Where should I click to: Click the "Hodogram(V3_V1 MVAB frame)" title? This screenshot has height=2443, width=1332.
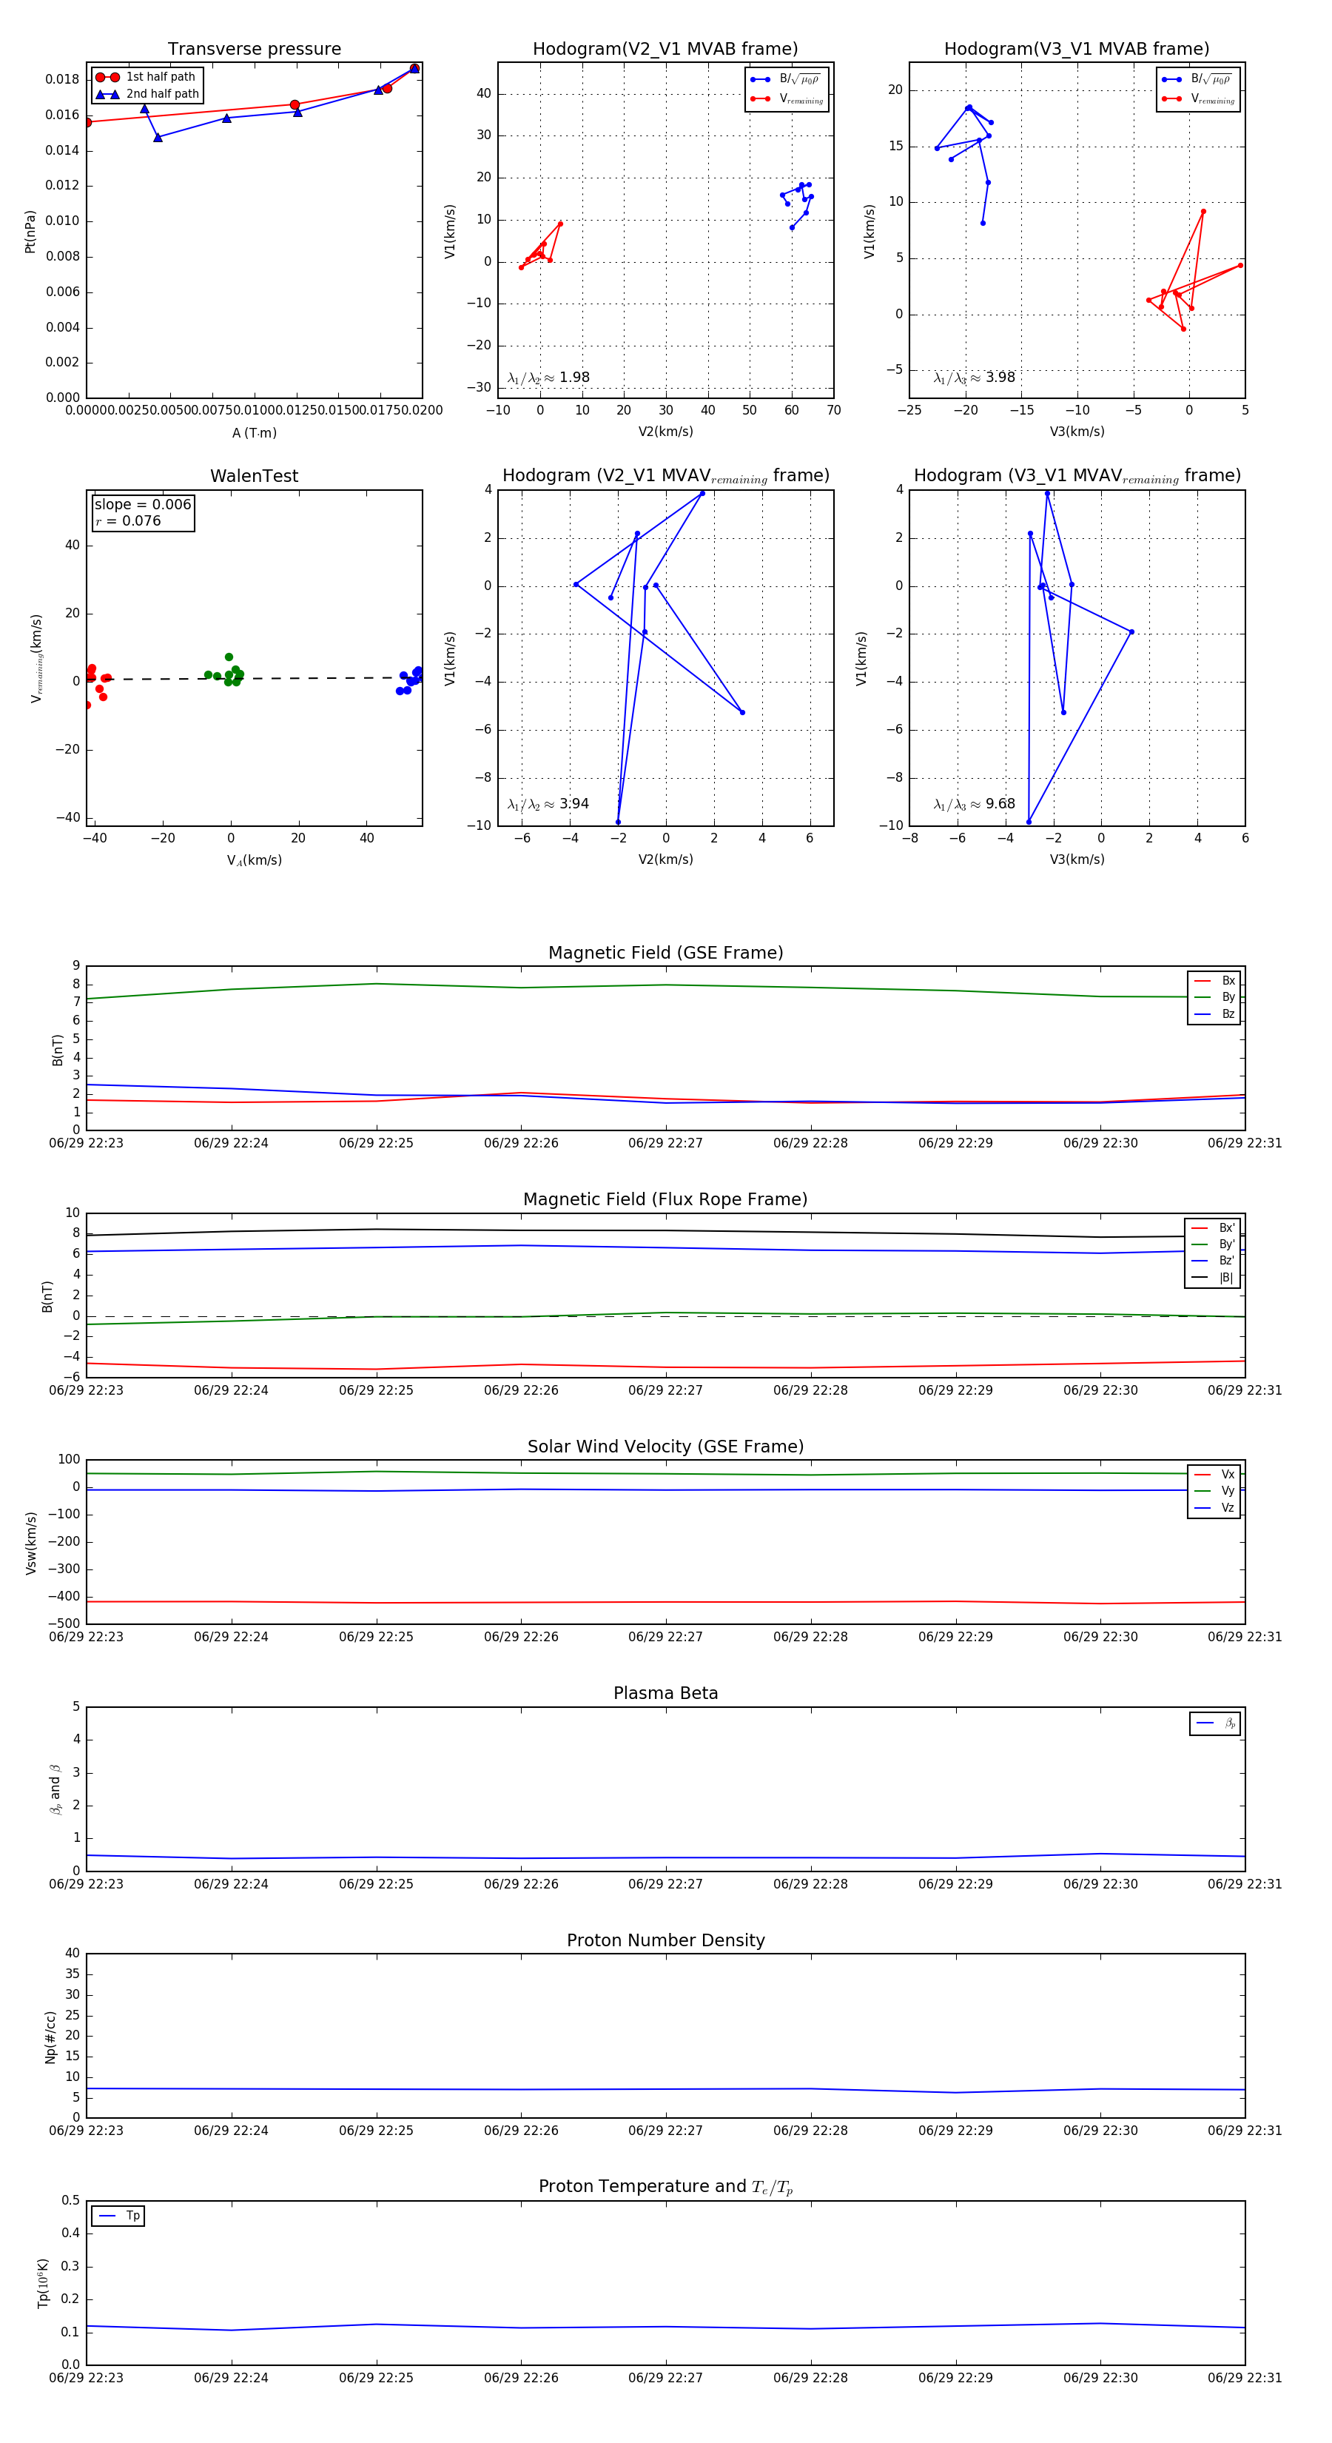point(1077,50)
